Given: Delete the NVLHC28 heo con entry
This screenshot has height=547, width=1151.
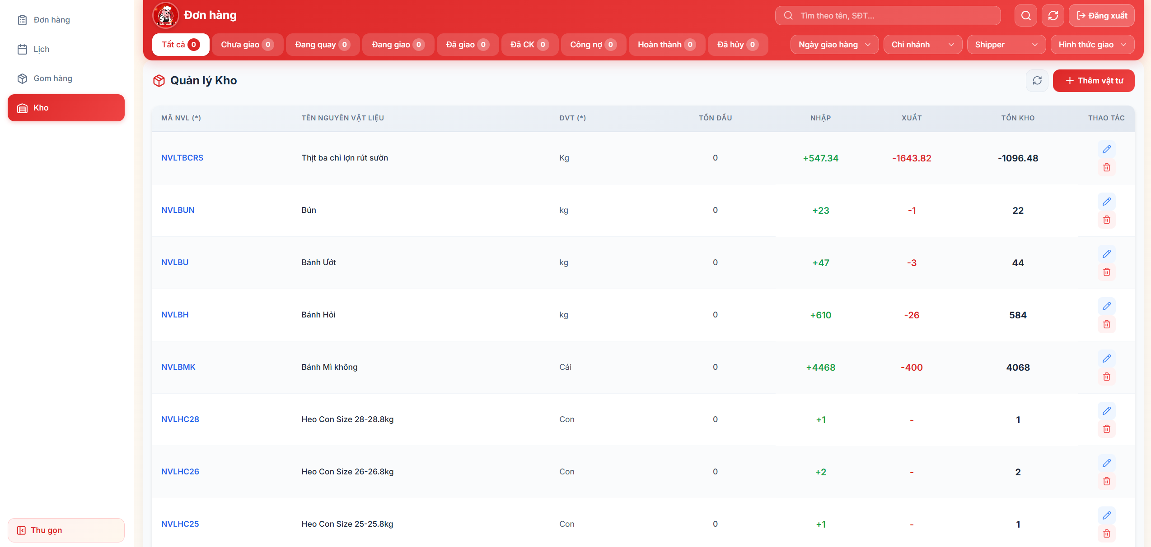Looking at the screenshot, I should pos(1106,429).
